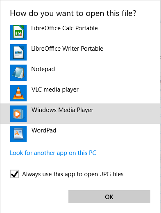
Task: Choose the VLC traffic cone icon
Action: tap(18, 93)
